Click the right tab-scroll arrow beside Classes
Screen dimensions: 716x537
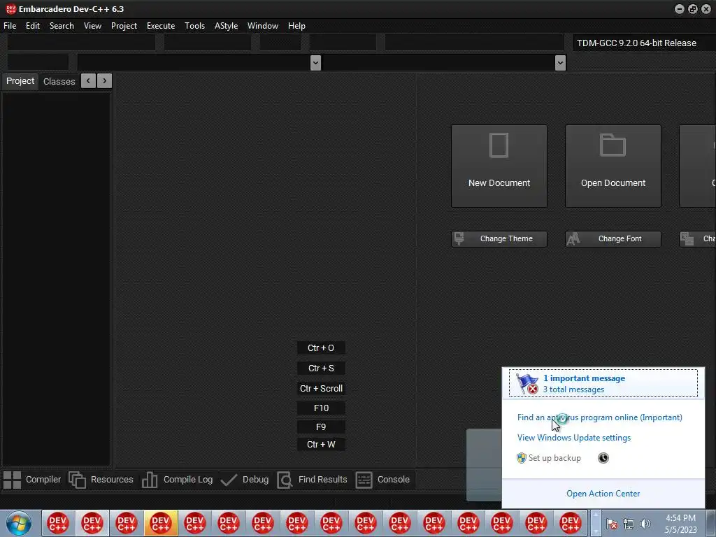click(x=105, y=81)
